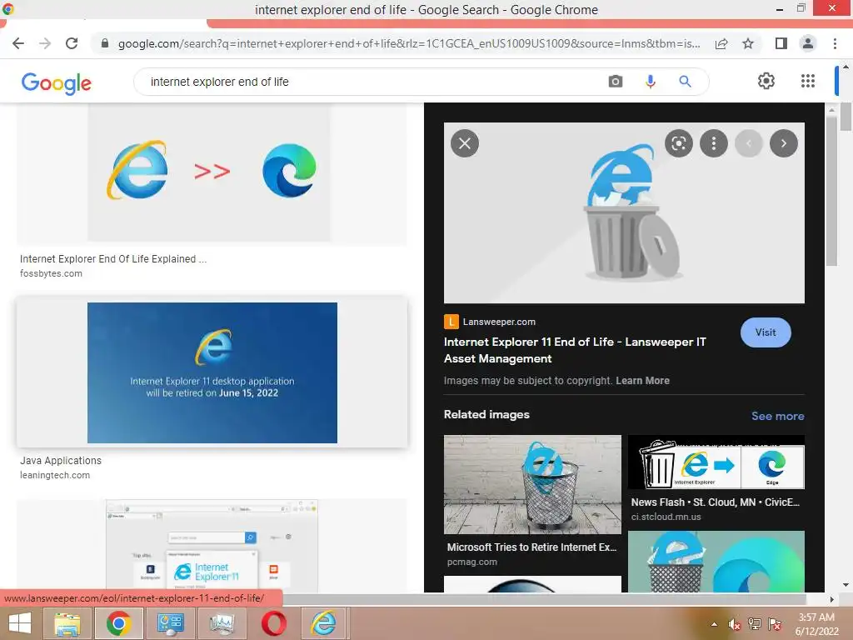Open the blue IE retirement June 15 thumbnail
The height and width of the screenshot is (640, 853).
(x=212, y=372)
